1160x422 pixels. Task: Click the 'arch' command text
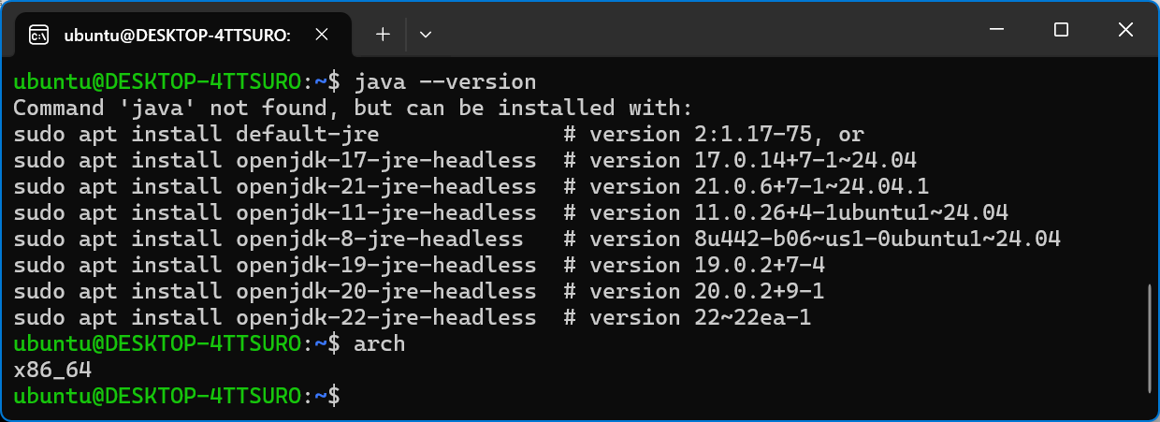(x=380, y=344)
